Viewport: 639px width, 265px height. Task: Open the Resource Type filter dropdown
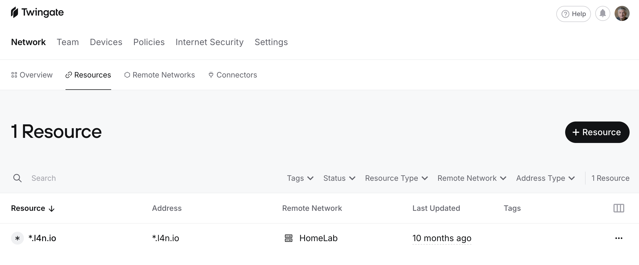pos(396,178)
